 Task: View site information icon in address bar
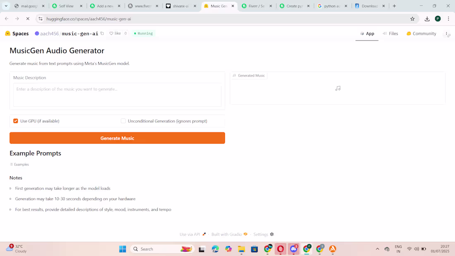coord(41,19)
